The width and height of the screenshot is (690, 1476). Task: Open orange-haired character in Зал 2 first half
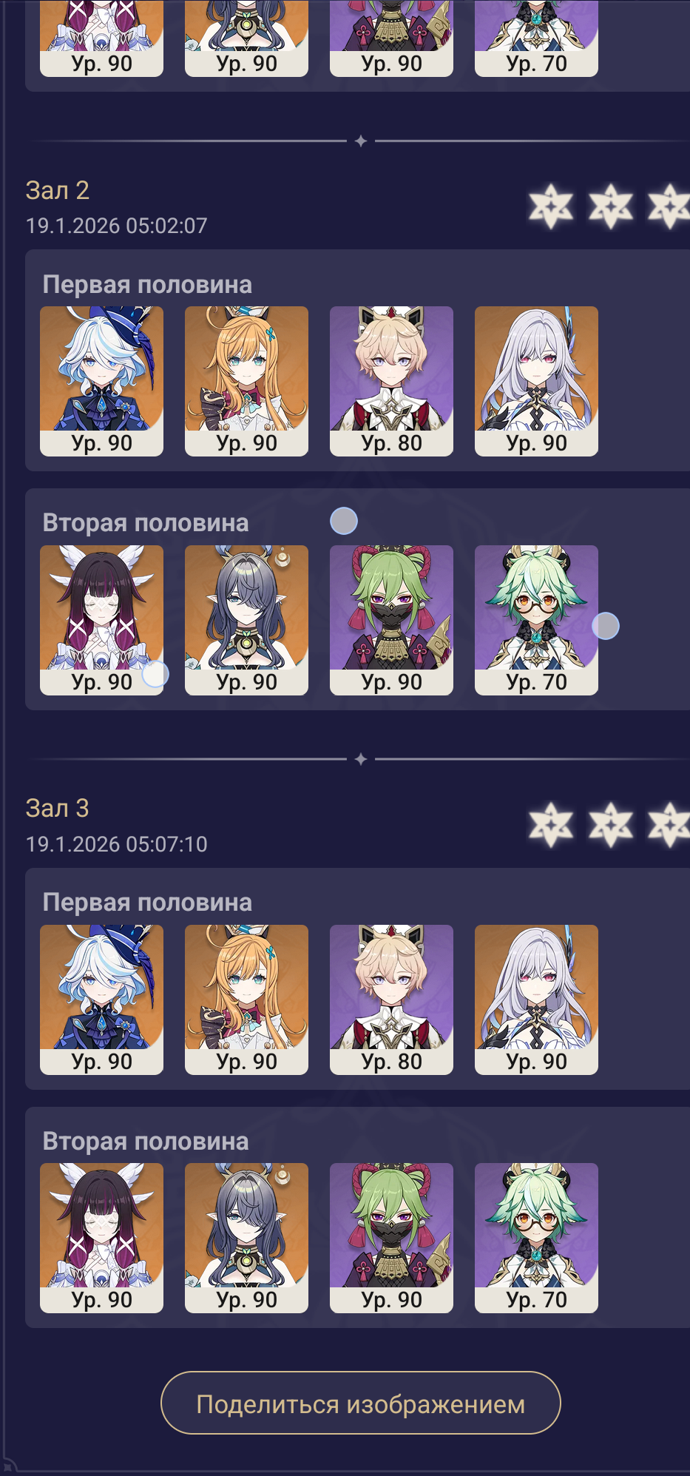click(x=246, y=381)
